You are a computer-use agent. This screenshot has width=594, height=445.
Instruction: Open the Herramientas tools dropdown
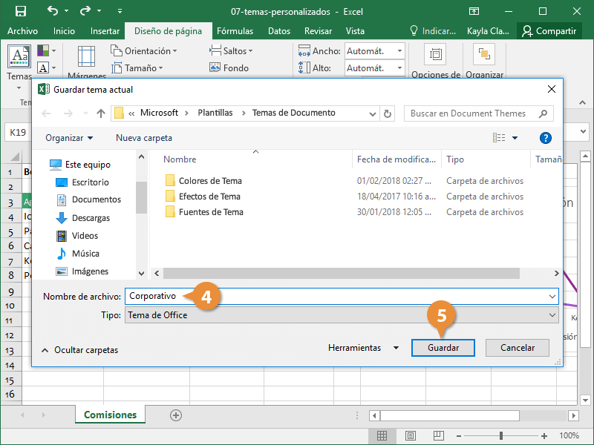363,348
